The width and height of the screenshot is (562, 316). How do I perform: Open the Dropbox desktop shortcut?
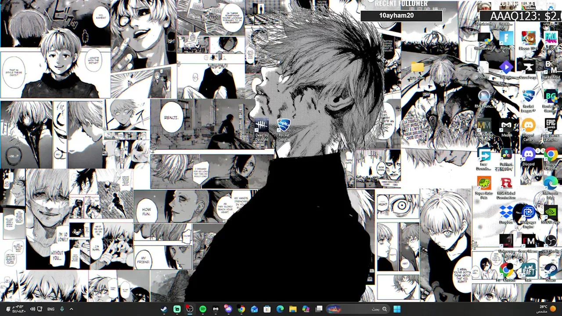pyautogui.click(x=506, y=215)
